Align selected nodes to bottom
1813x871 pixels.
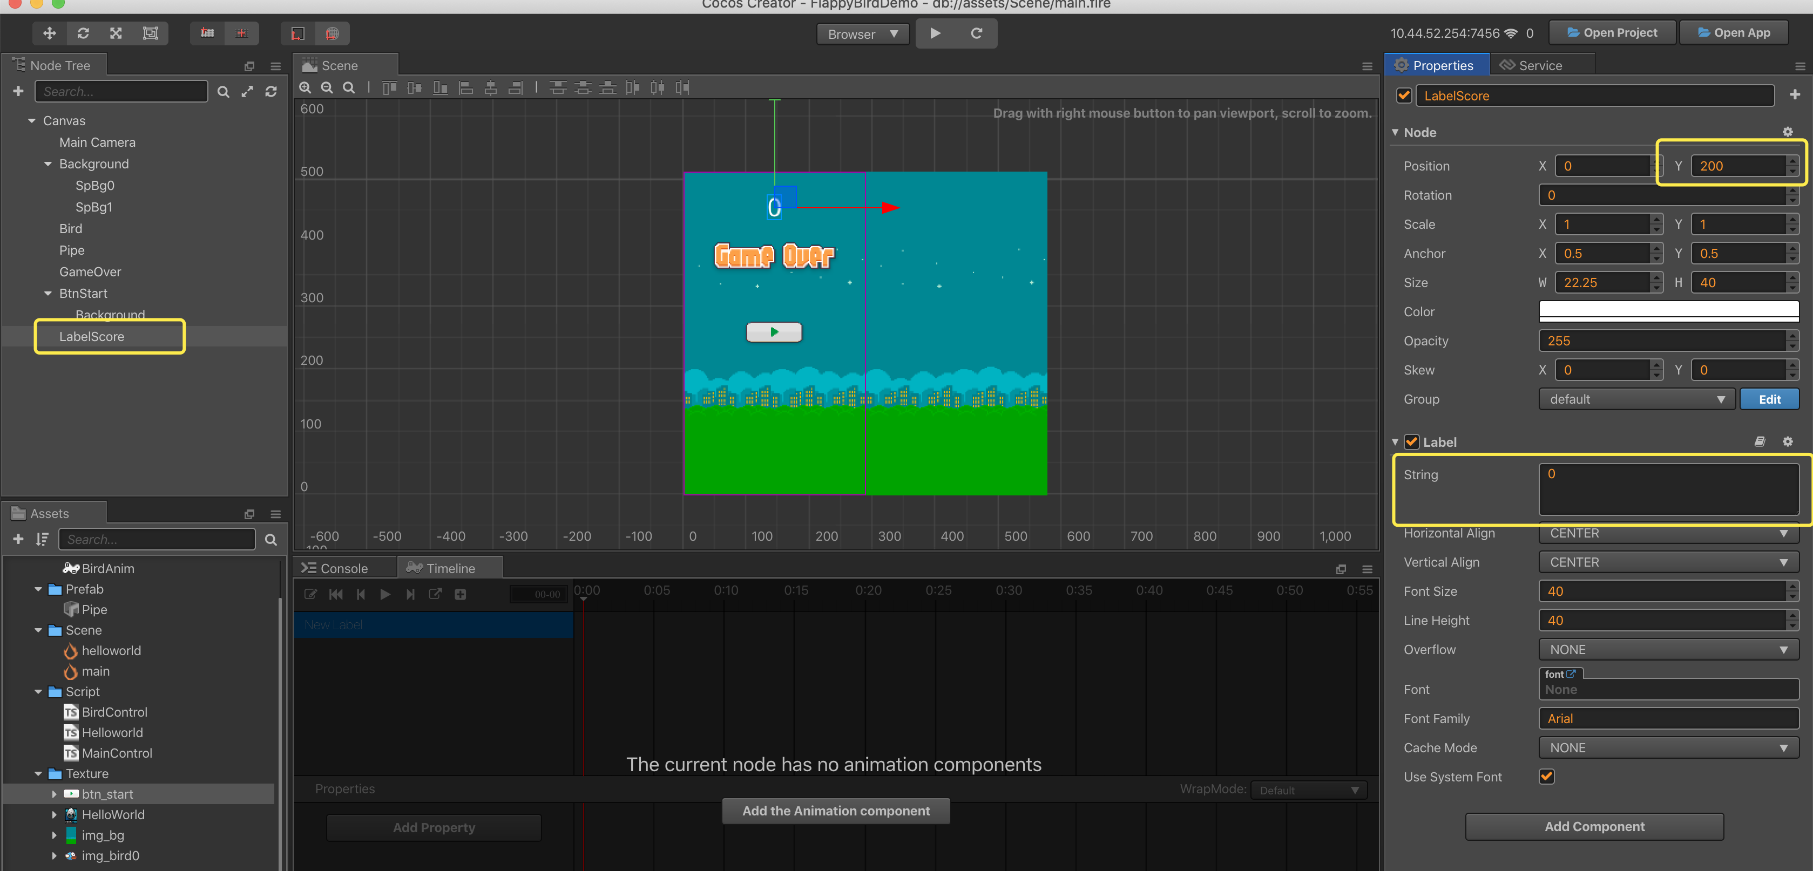[x=441, y=88]
